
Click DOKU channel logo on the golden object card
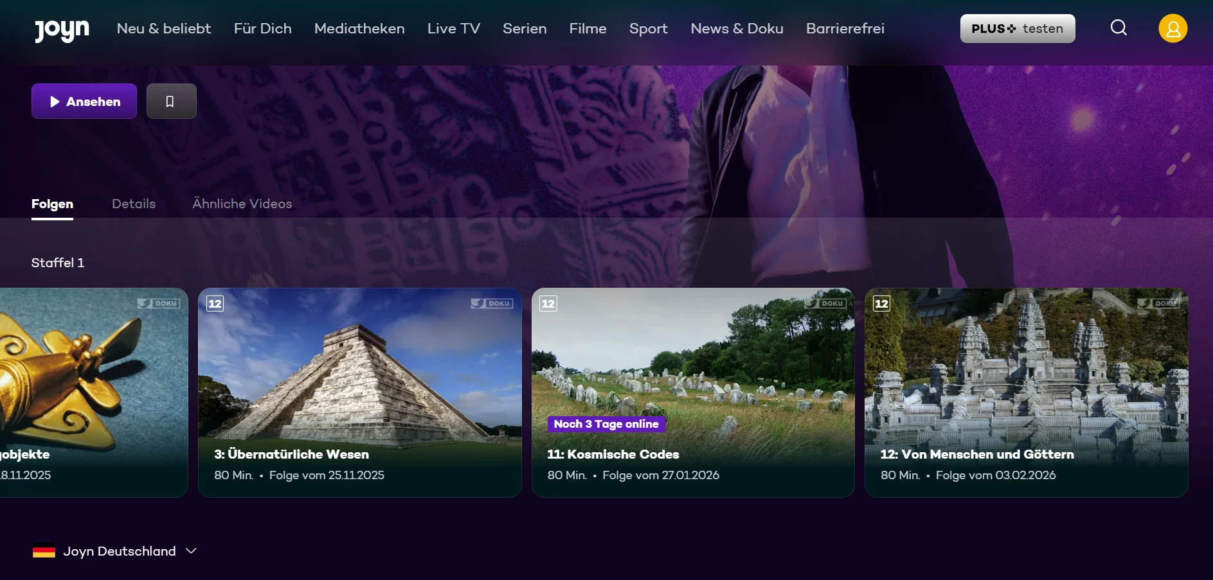click(x=158, y=303)
